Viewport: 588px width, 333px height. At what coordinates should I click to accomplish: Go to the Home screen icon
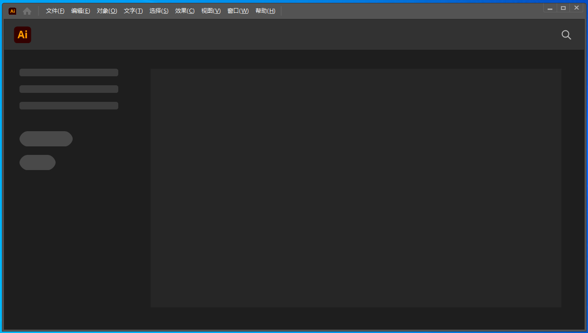coord(27,11)
